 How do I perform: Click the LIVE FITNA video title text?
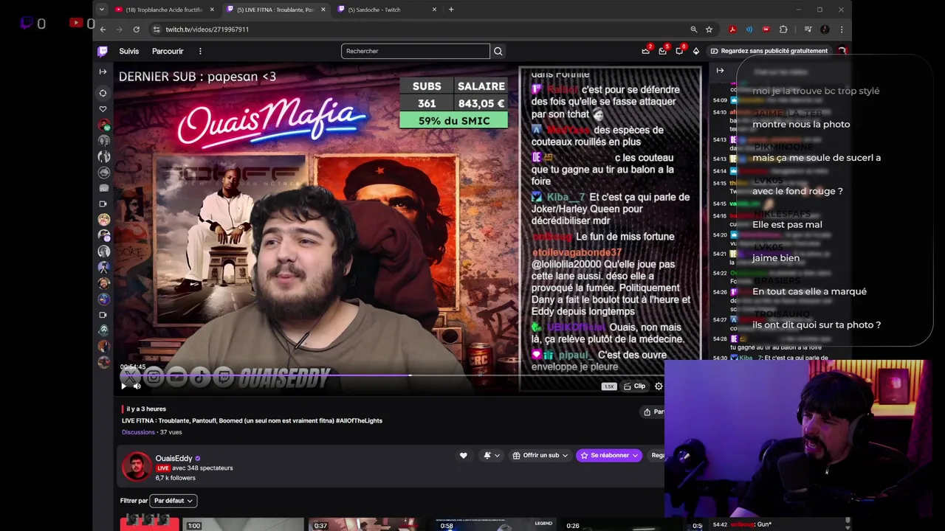point(252,420)
